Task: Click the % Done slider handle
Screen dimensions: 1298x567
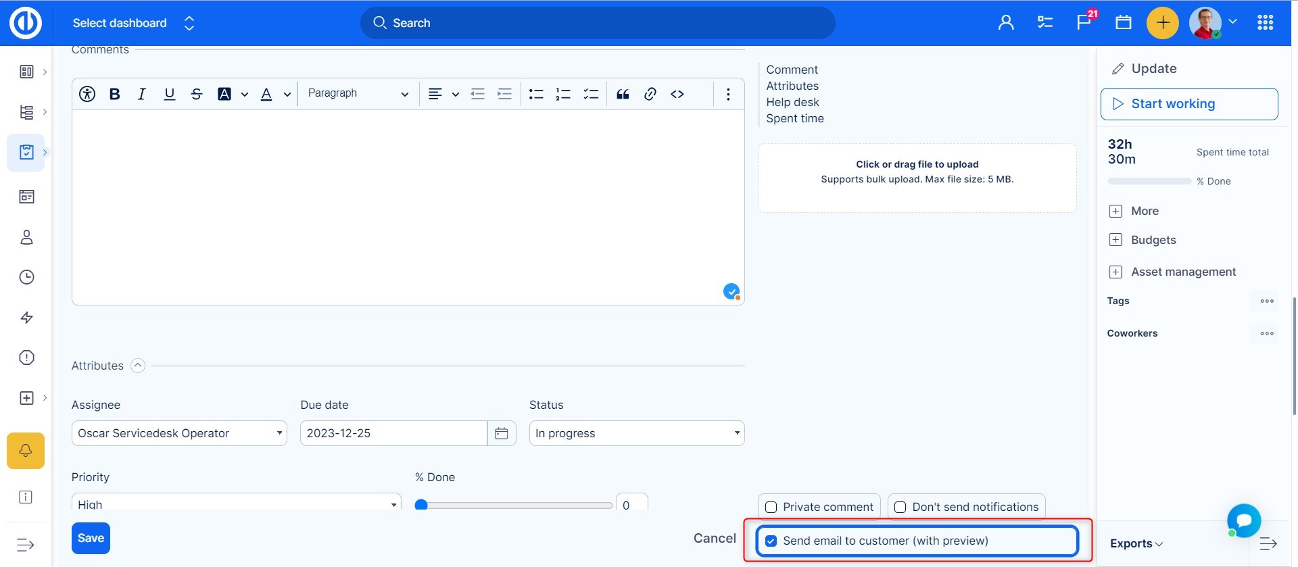Action: click(x=421, y=505)
